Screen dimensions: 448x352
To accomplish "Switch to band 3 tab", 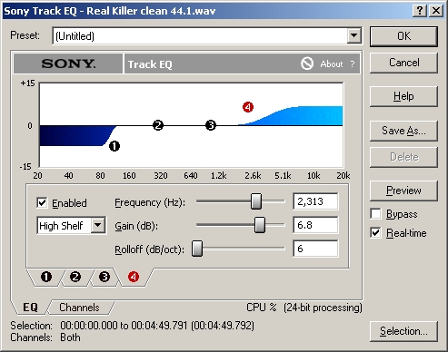I will pos(105,277).
